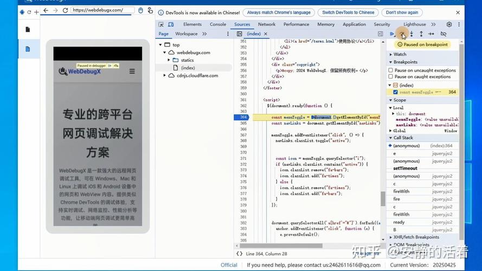Switch to the Network tab
The height and width of the screenshot is (271, 482).
pyautogui.click(x=267, y=24)
